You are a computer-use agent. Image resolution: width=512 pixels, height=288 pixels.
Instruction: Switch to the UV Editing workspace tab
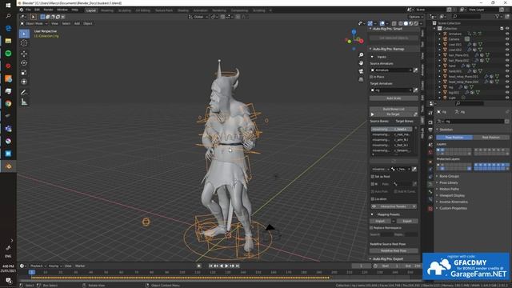point(142,10)
